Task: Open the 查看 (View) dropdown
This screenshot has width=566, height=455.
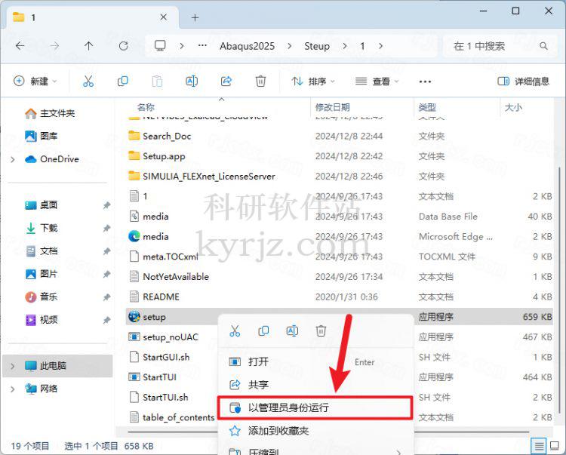Action: tap(377, 81)
